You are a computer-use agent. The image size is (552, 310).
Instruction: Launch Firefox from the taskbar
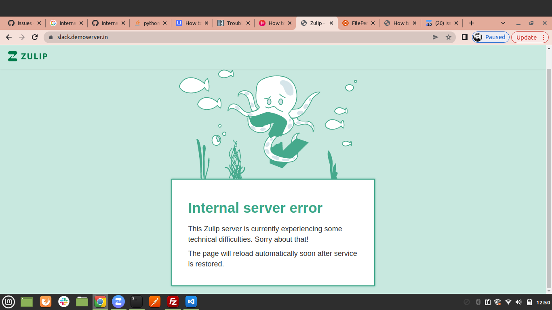(46, 302)
